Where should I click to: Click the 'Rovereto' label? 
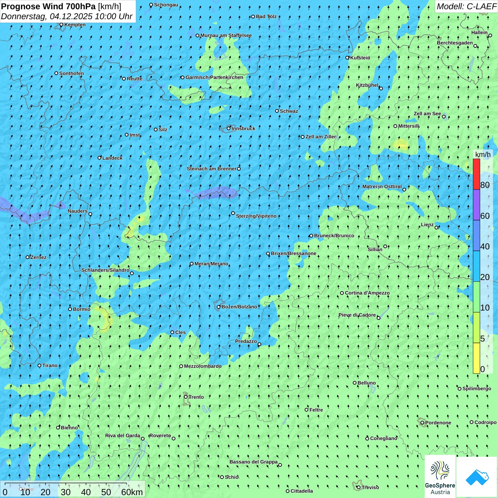tap(160, 435)
